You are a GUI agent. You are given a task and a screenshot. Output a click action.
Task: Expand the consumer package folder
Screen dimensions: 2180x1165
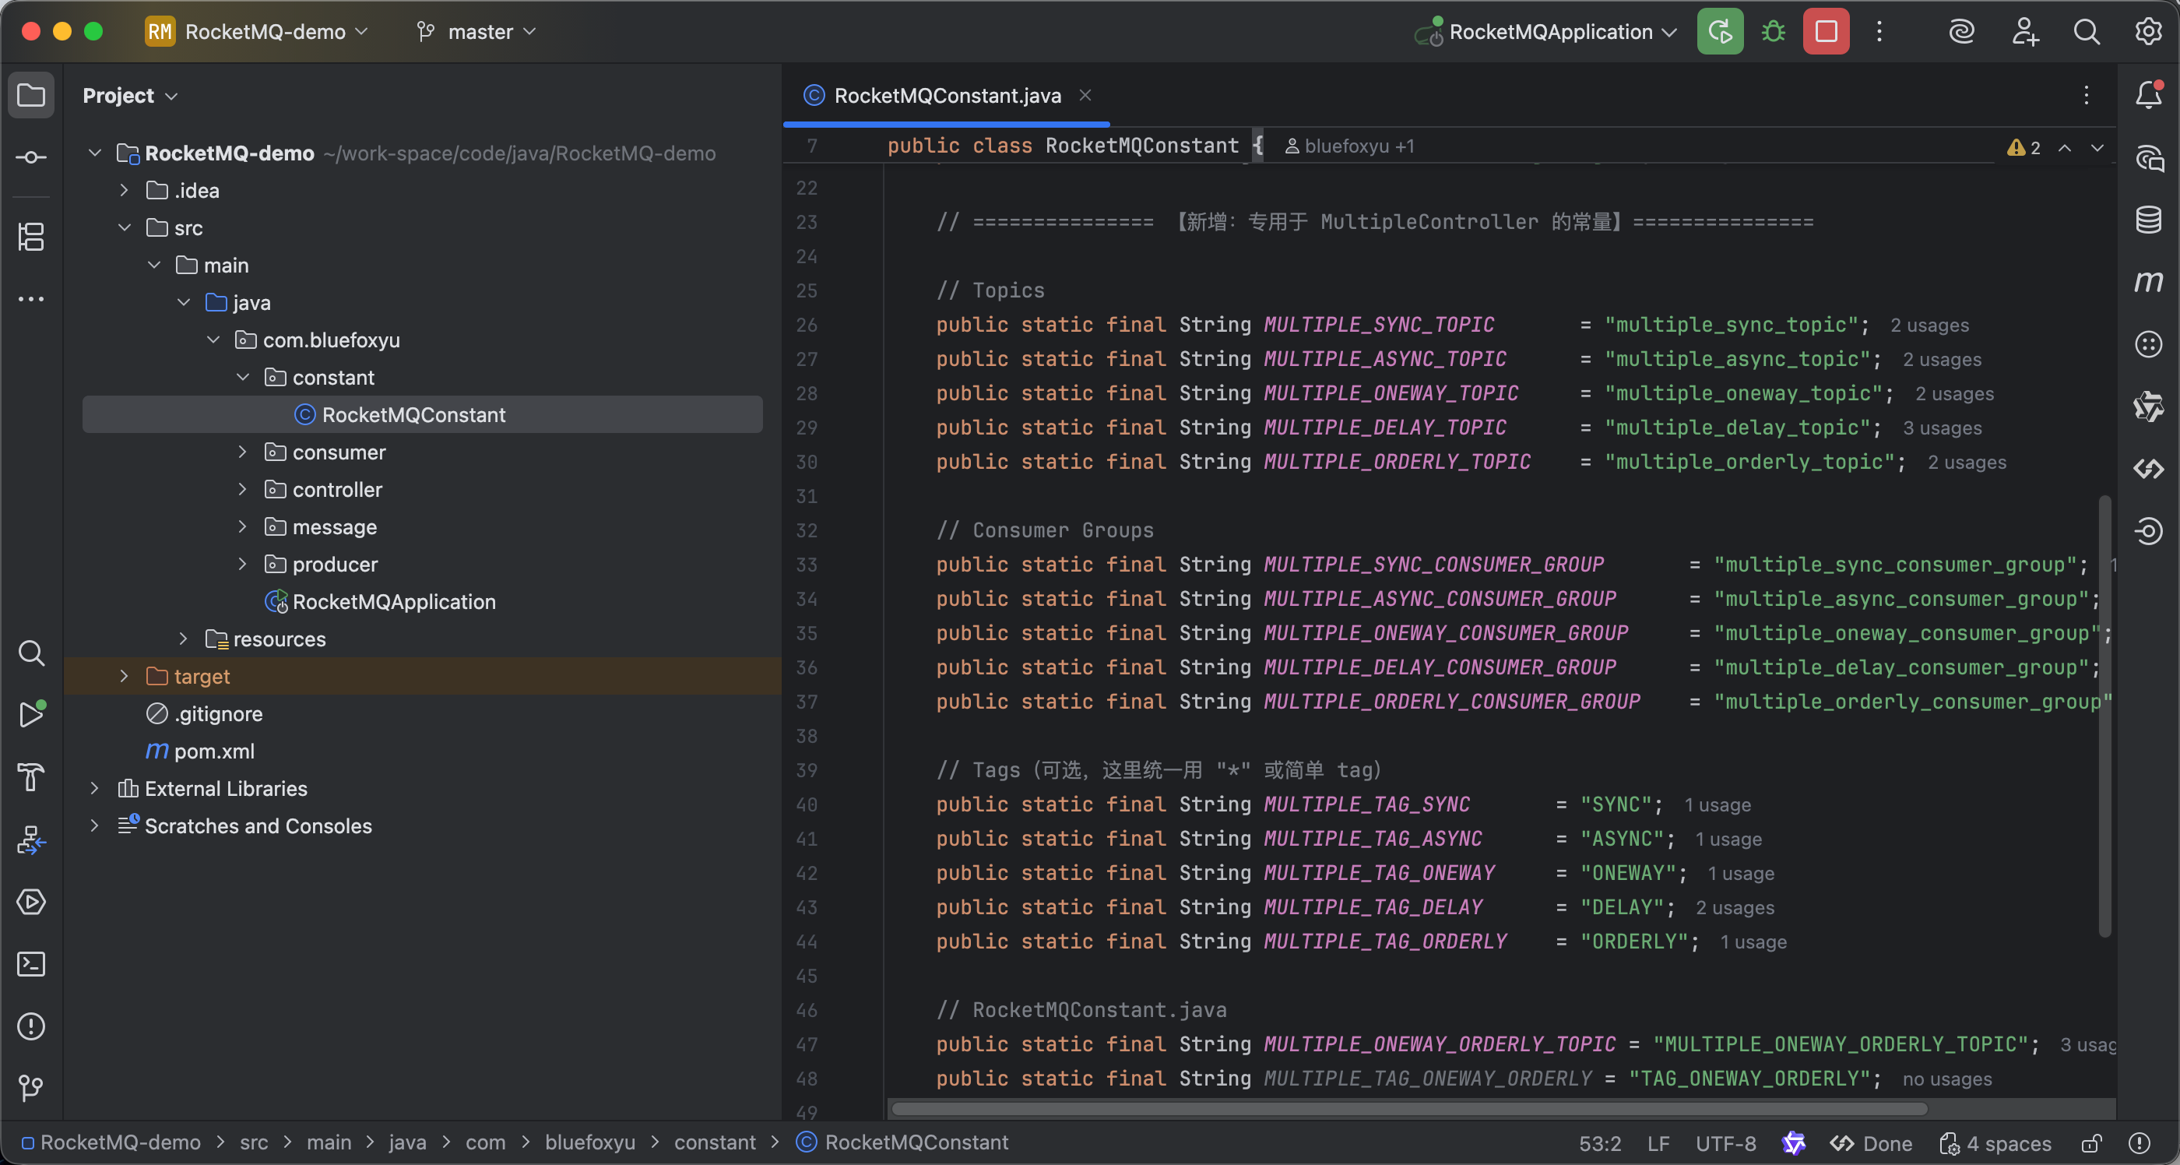coord(243,452)
